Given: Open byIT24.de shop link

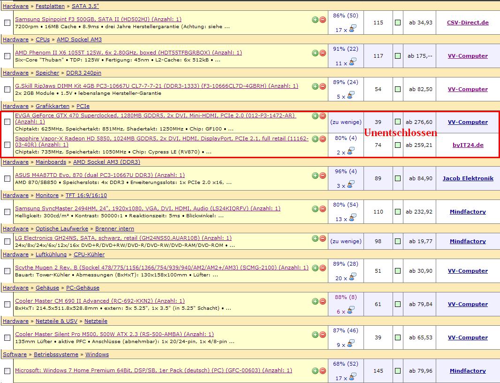Looking at the screenshot, I should [x=468, y=145].
